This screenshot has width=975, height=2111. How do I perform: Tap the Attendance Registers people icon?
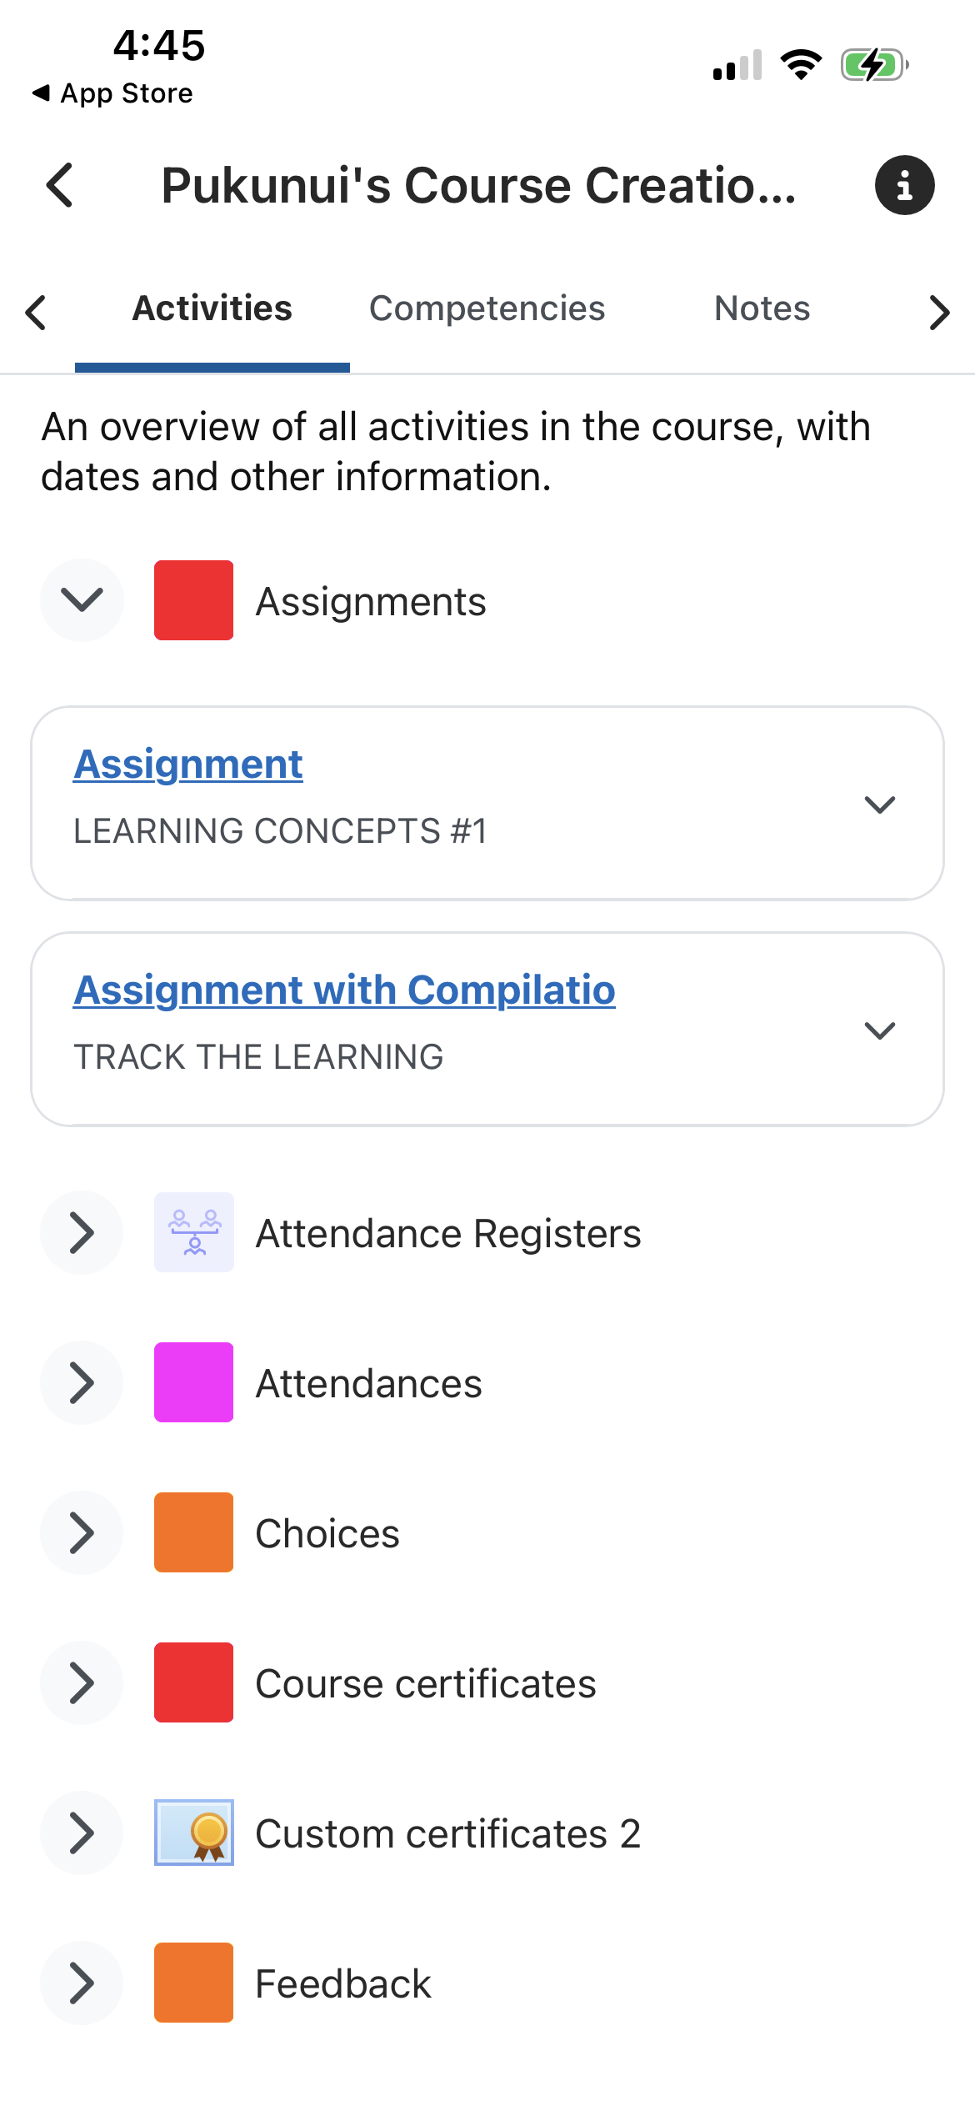click(193, 1232)
